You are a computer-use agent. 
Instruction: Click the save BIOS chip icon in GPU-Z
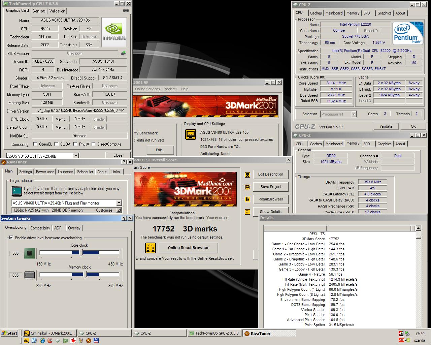click(x=123, y=53)
